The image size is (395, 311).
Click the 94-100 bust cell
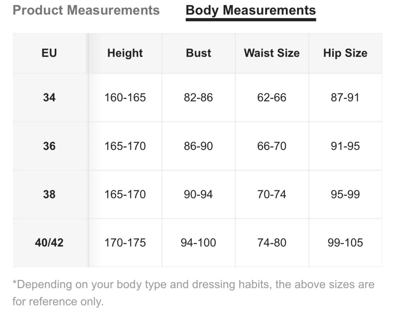[199, 242]
